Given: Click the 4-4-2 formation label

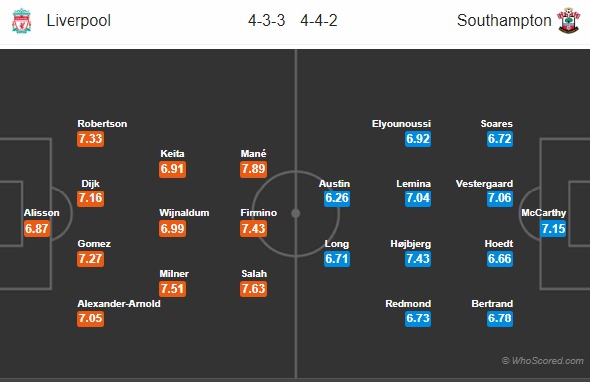Looking at the screenshot, I should click(x=319, y=20).
